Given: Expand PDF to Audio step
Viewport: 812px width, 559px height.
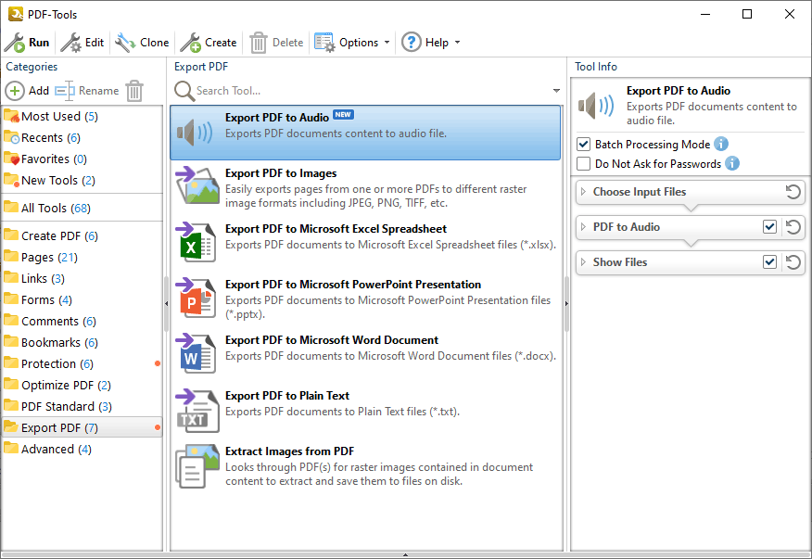Looking at the screenshot, I should tap(584, 227).
